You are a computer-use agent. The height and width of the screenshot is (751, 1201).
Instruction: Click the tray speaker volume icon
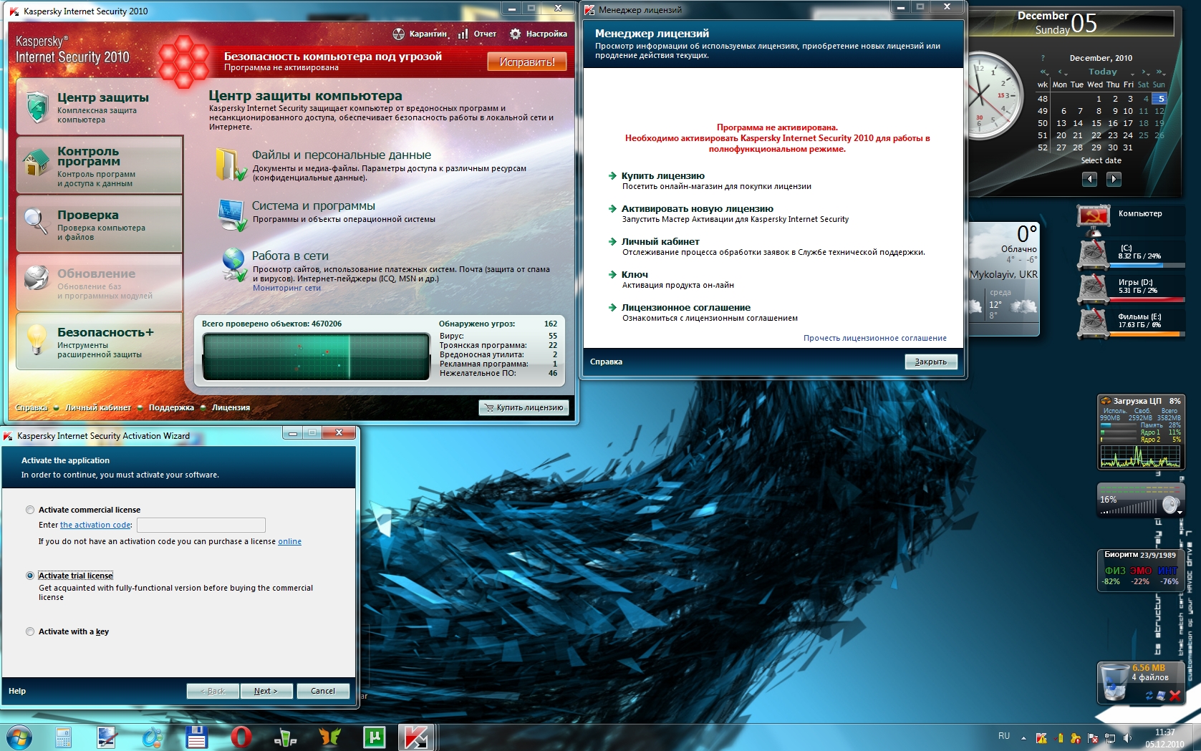coord(1127,737)
